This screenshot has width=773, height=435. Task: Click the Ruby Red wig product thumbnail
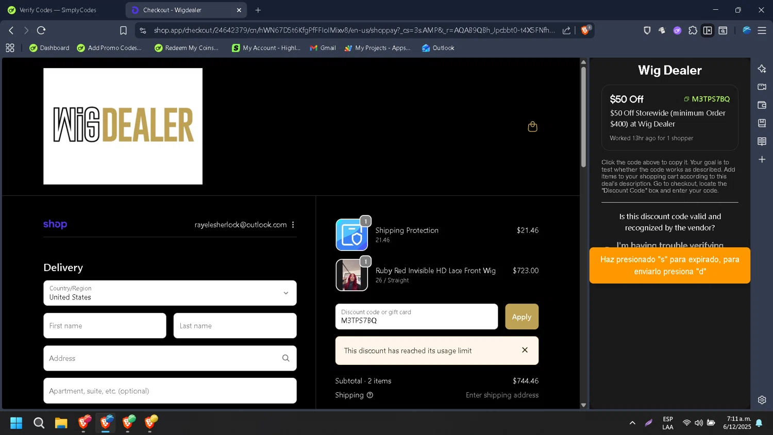coord(352,275)
